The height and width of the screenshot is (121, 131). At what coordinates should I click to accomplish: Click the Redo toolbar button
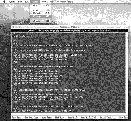[x=49, y=117]
